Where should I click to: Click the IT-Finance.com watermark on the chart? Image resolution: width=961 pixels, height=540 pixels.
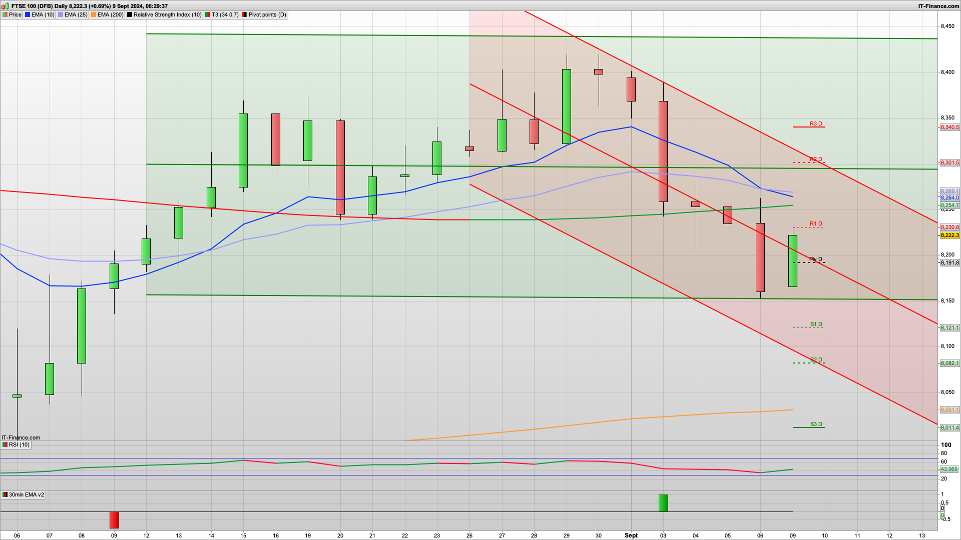21,437
